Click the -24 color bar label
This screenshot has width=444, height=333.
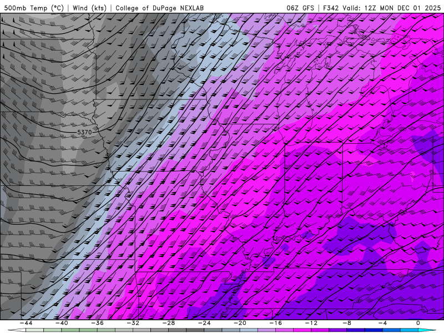click(204, 323)
